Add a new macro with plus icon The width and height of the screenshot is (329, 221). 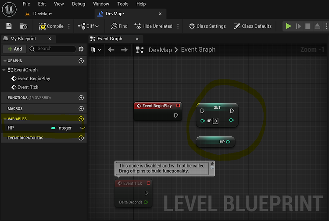point(81,109)
